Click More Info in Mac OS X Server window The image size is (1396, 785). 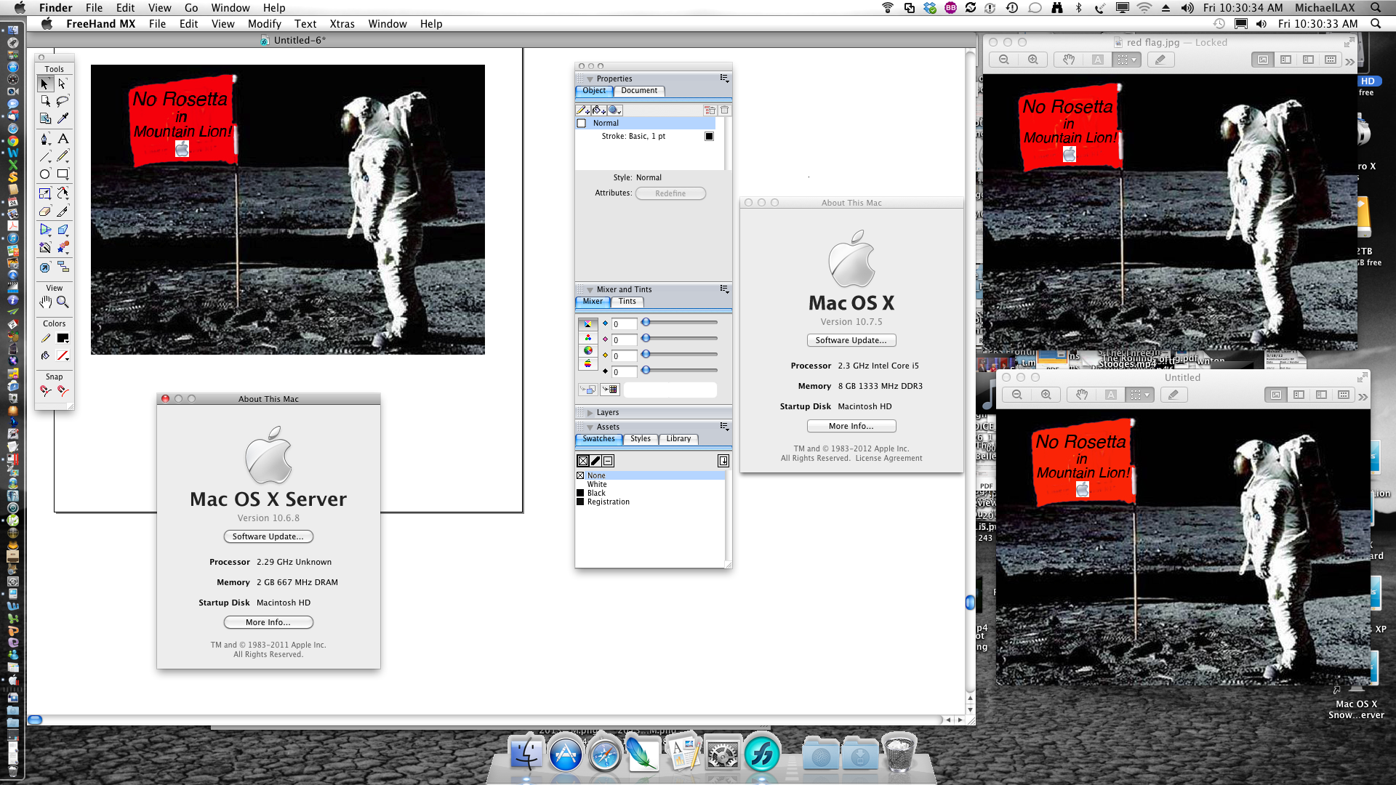coord(268,623)
